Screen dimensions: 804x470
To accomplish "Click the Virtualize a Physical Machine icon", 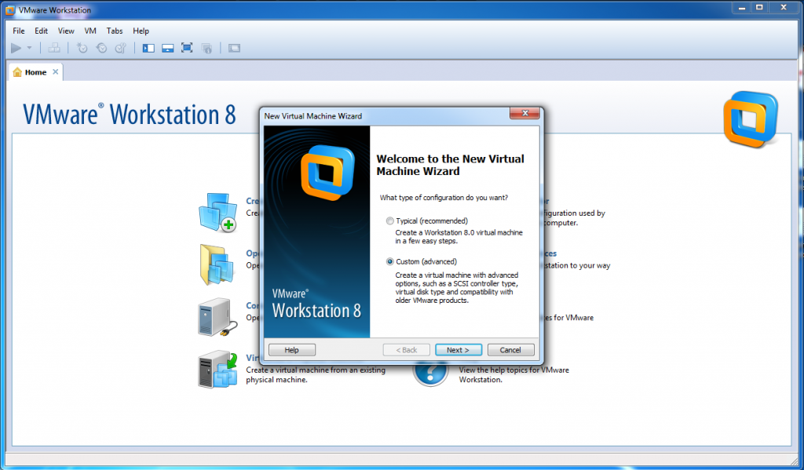I will pyautogui.click(x=218, y=369).
